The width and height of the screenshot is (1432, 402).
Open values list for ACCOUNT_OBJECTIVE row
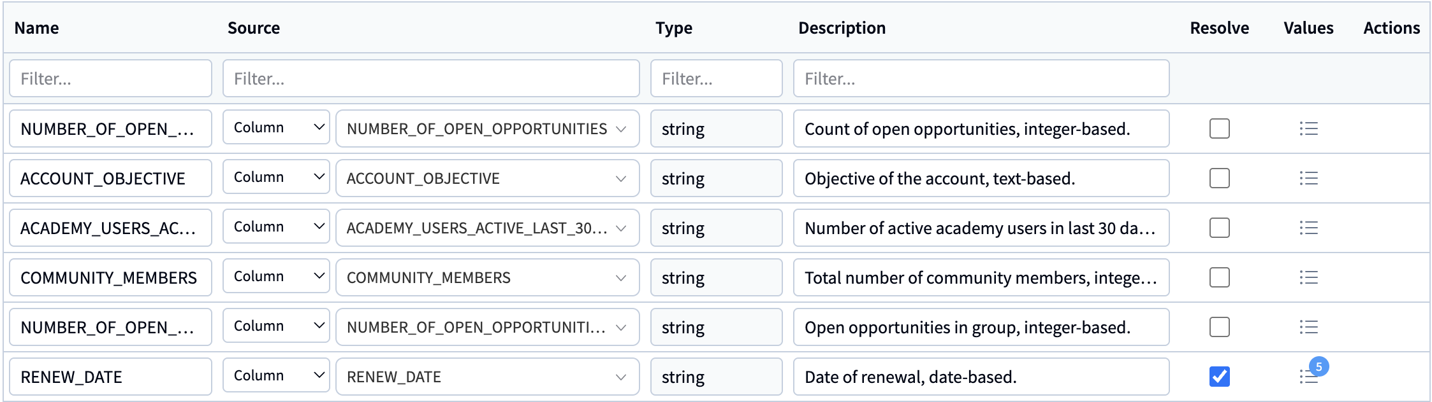point(1308,178)
